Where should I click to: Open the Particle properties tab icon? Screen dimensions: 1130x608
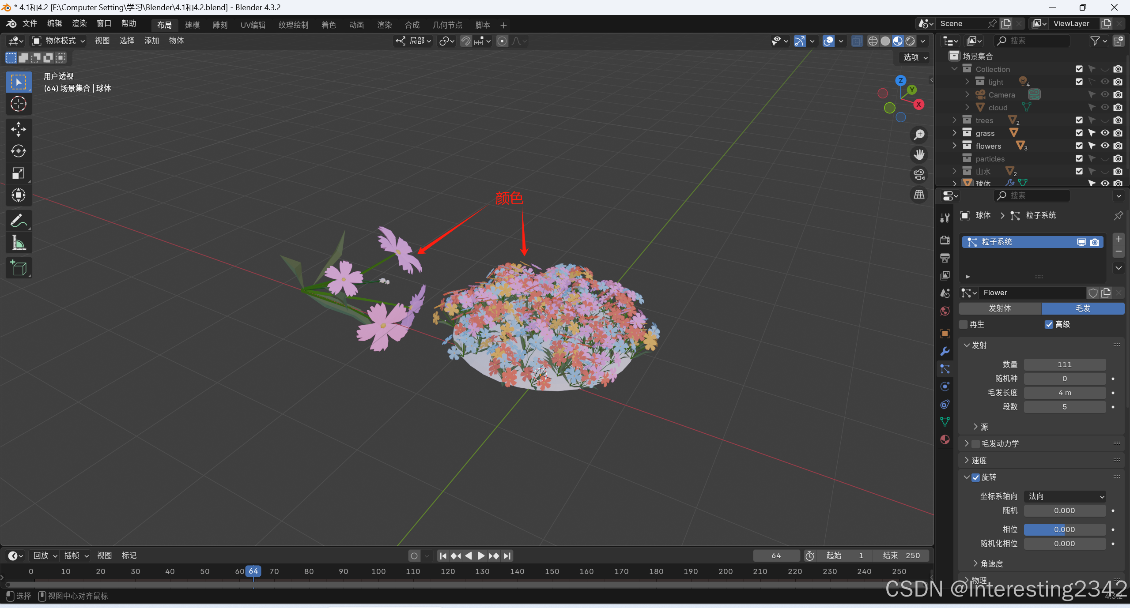[945, 369]
